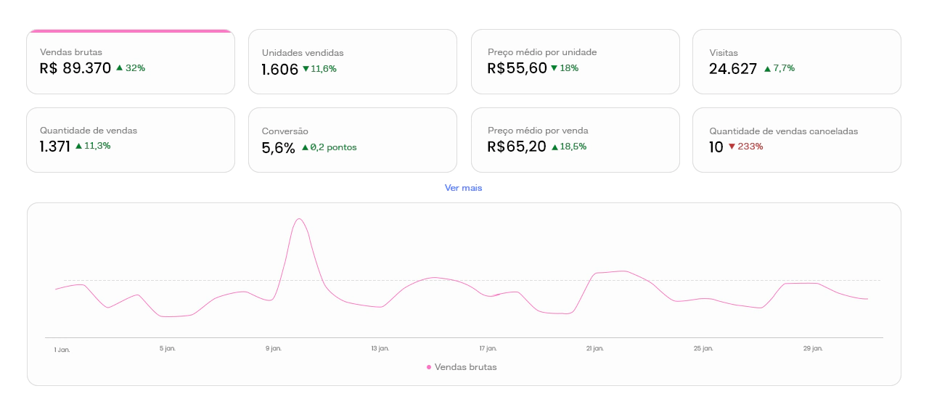Expand more metrics with Ver mais
929x415 pixels.
point(463,188)
